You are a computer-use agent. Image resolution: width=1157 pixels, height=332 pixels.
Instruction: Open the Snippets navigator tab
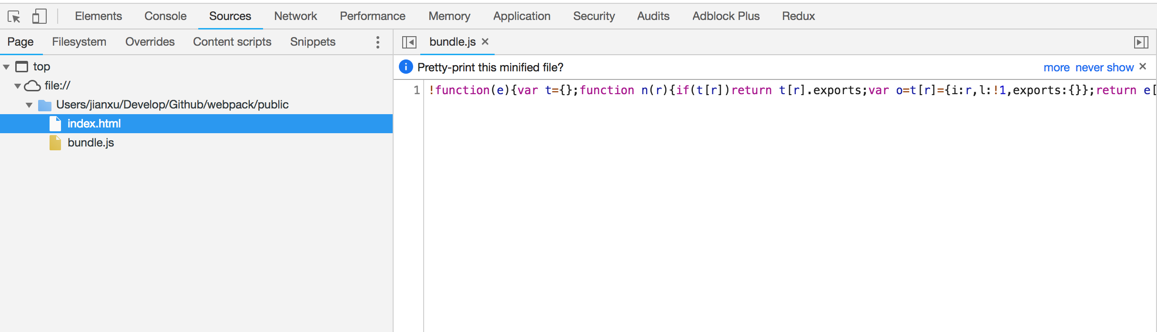[x=313, y=42]
